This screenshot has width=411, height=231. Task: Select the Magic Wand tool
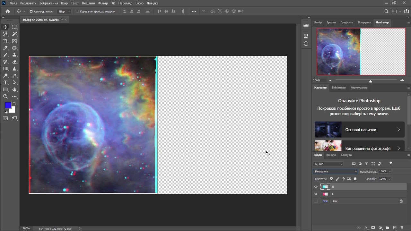tap(14, 34)
